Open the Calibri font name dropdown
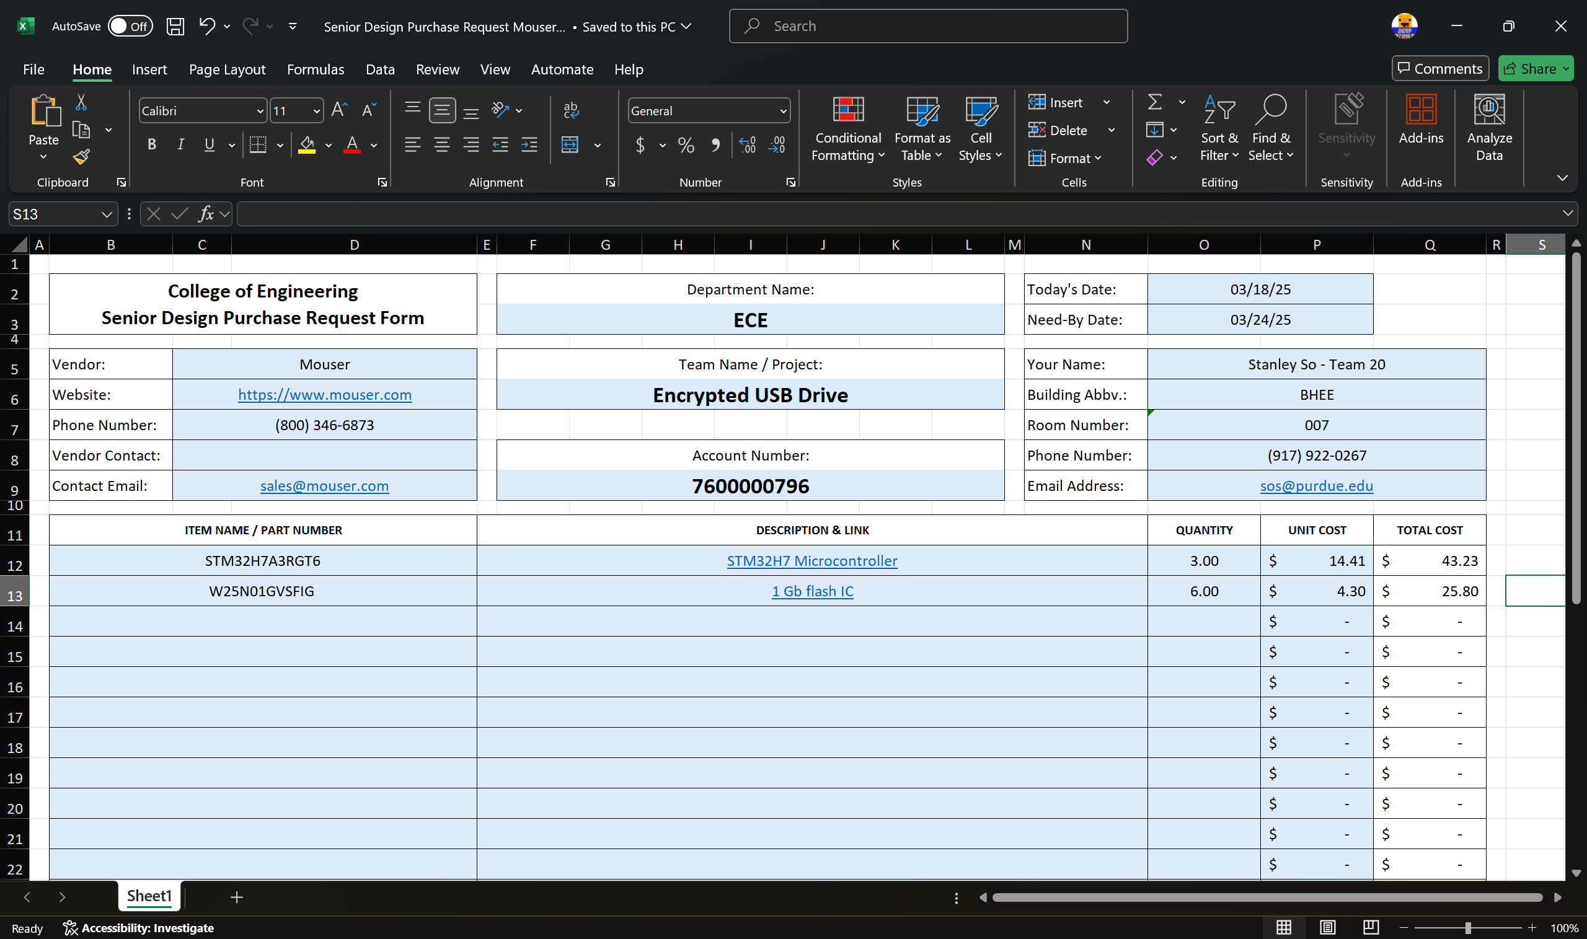The image size is (1587, 939). click(260, 112)
